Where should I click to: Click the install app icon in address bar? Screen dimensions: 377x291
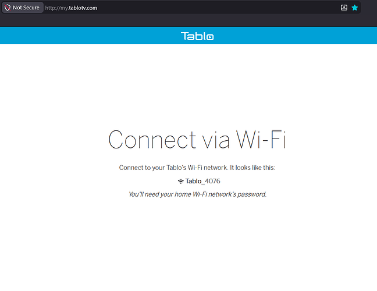[344, 8]
